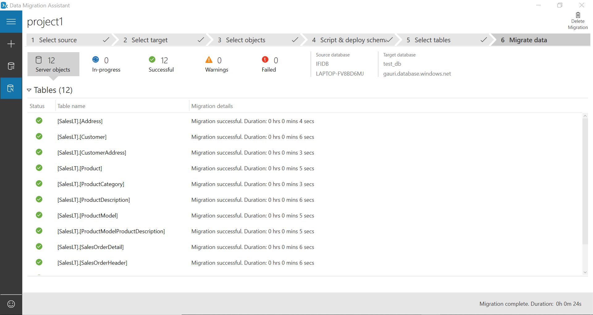This screenshot has width=593, height=315.
Task: Click the table scrollbar up arrow
Action: tap(585, 116)
